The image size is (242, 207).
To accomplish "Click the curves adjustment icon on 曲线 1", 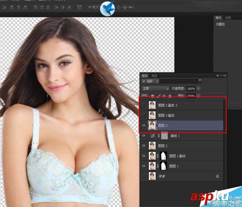I will point(152,136).
